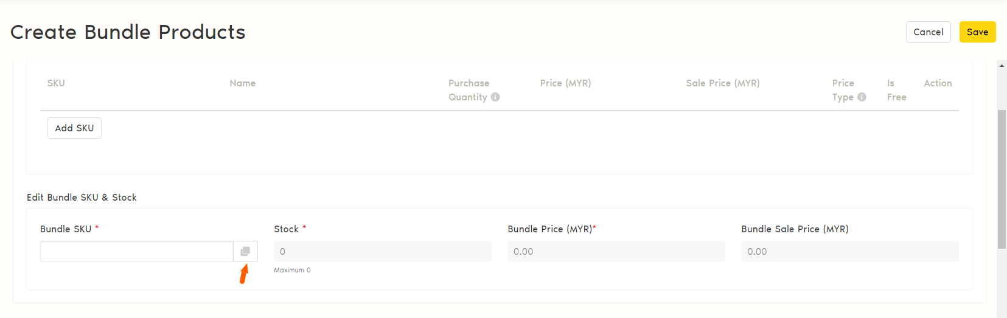Click the Edit Bundle SKU & Stock heading

[x=82, y=198]
